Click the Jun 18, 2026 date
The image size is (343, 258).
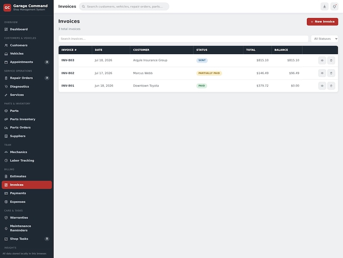pyautogui.click(x=104, y=86)
